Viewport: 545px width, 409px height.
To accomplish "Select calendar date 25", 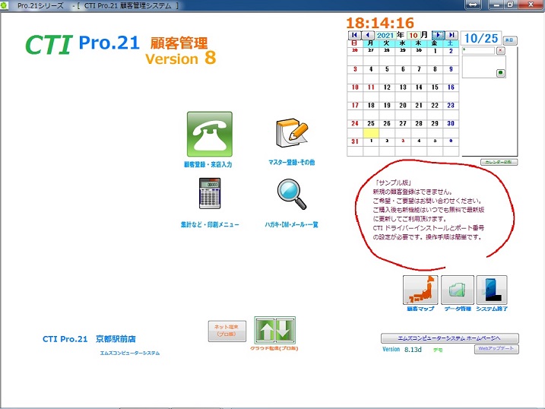I will click(371, 124).
